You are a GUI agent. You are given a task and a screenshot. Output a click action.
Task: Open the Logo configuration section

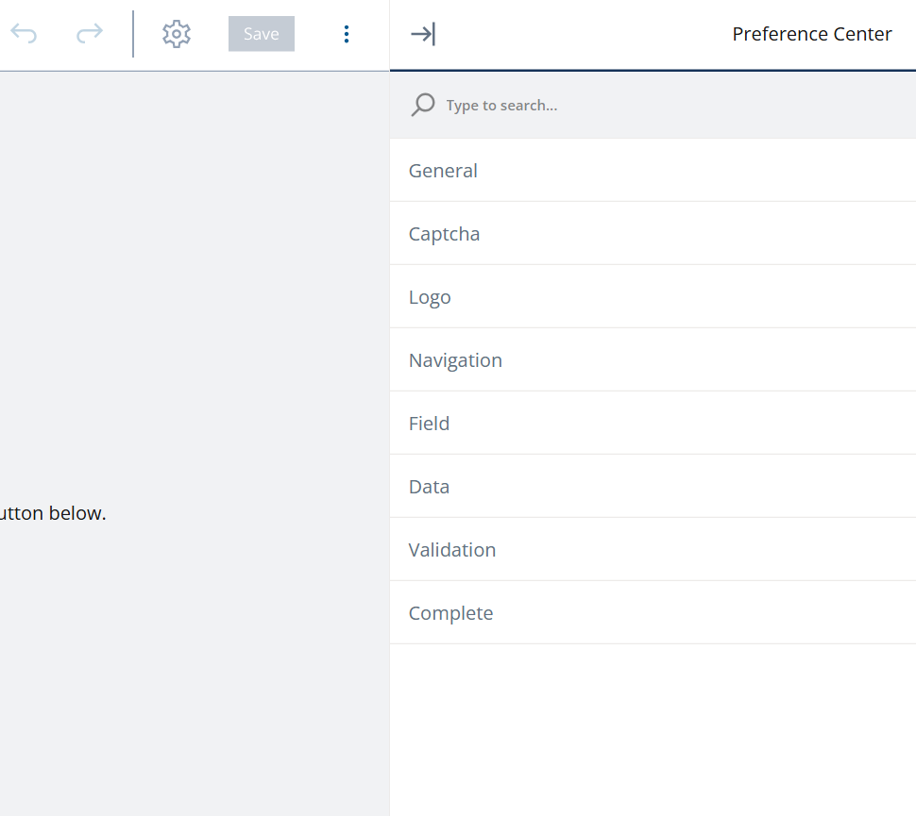tap(430, 296)
